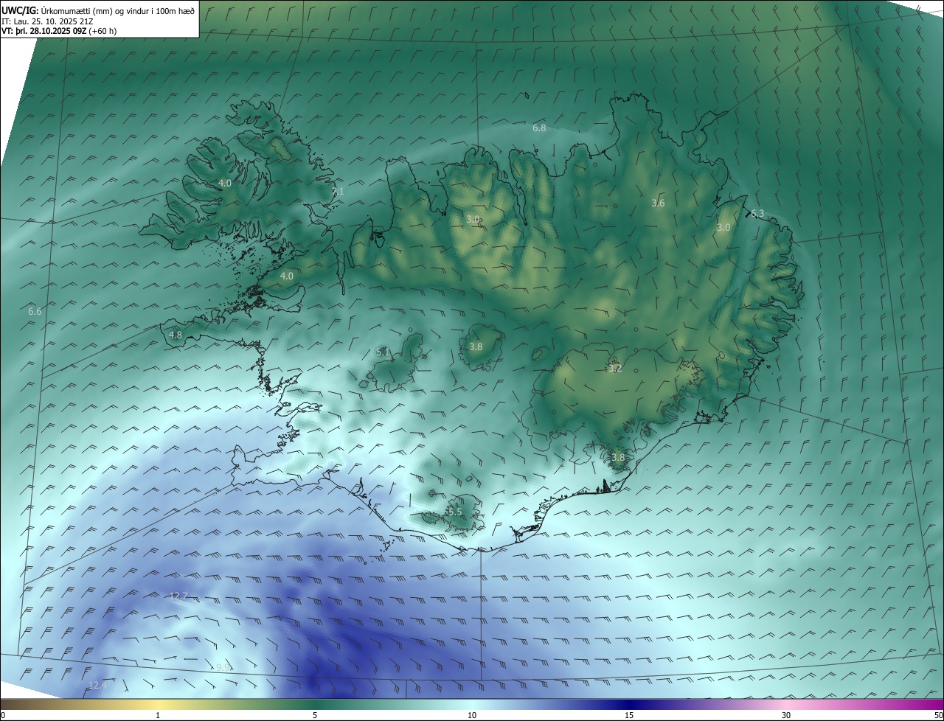The width and height of the screenshot is (944, 721).
Task: Click the 3.2 value on Vatnajökull glacier
Action: [615, 369]
